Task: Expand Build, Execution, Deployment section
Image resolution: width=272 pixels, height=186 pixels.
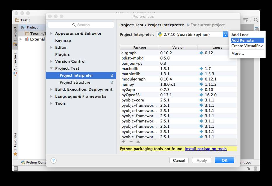Action: pyautogui.click(x=51, y=89)
